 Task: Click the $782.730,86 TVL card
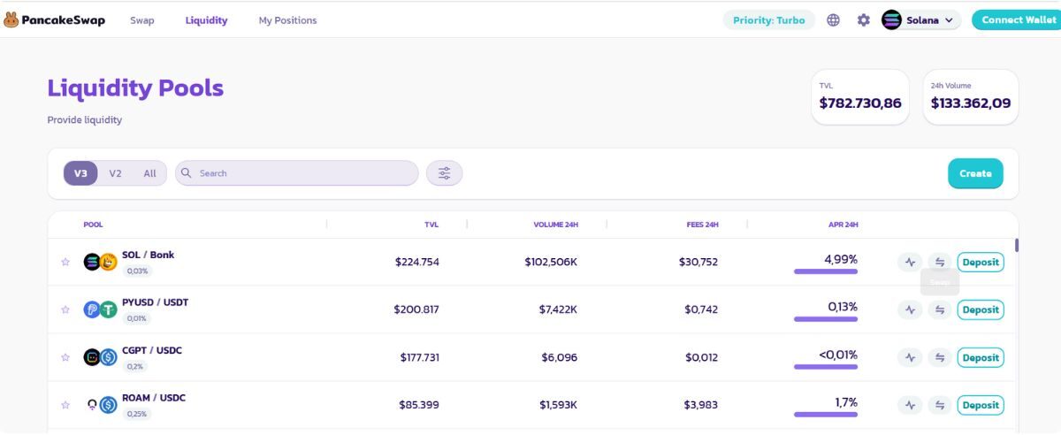pyautogui.click(x=860, y=97)
